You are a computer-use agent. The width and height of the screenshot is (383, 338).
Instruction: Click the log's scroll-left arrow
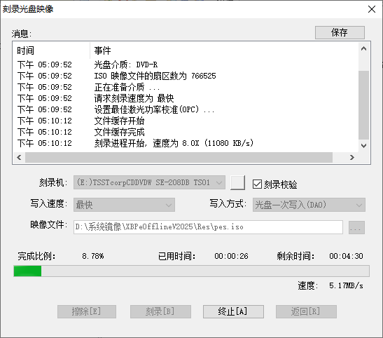tap(19, 157)
